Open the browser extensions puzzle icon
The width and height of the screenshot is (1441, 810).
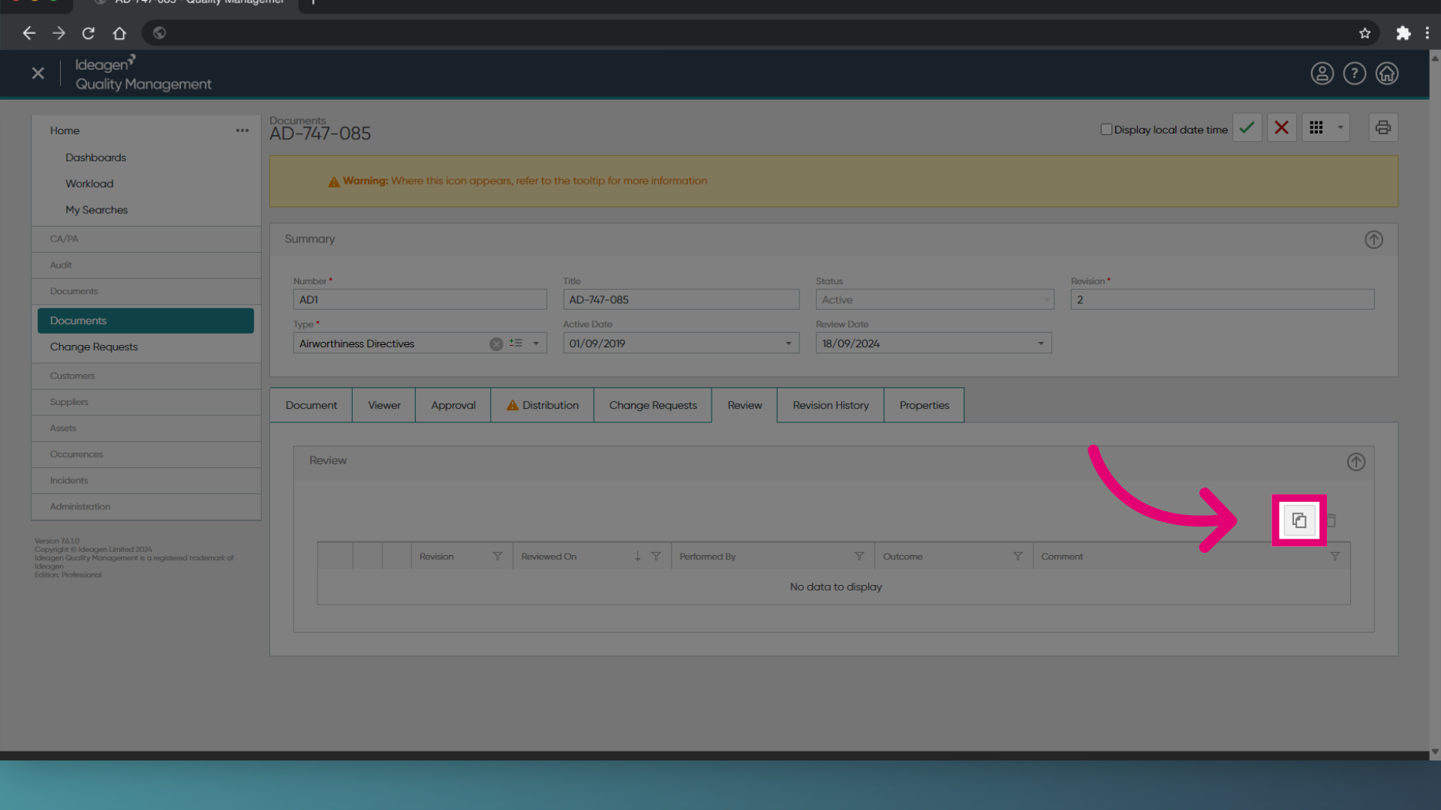[1403, 33]
